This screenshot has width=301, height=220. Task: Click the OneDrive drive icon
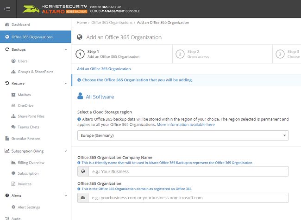click(13, 105)
